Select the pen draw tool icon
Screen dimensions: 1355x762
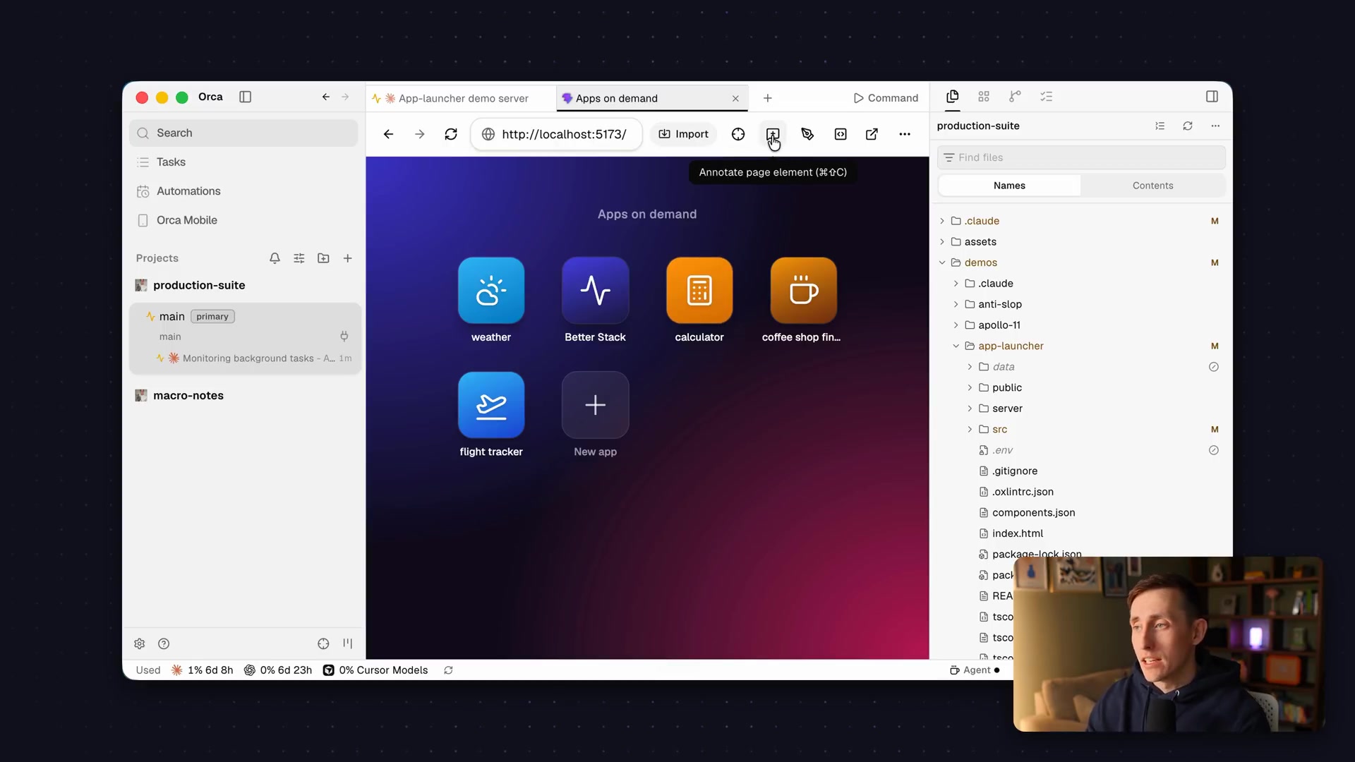click(x=807, y=134)
